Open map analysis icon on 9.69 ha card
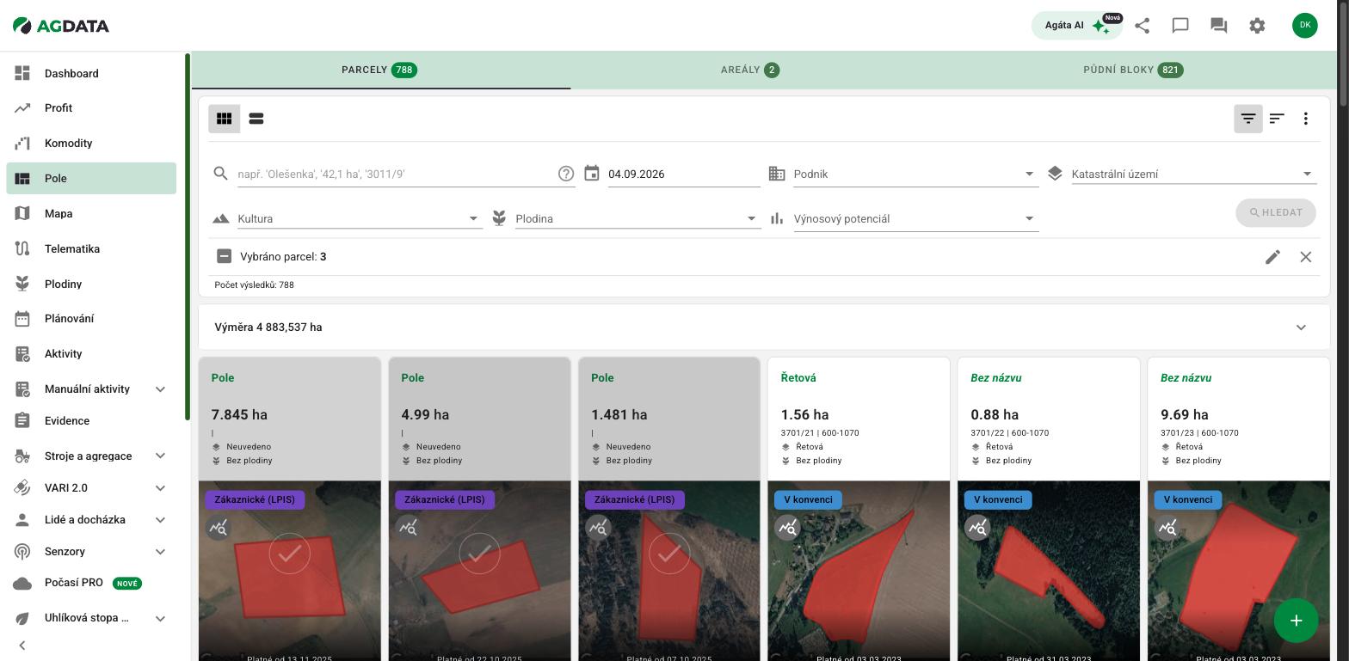Screen dimensions: 1349x661 click(1167, 527)
